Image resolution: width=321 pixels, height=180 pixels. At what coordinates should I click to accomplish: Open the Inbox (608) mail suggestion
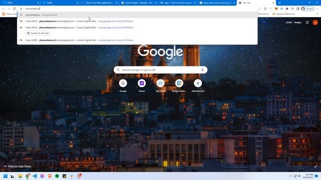point(137,40)
